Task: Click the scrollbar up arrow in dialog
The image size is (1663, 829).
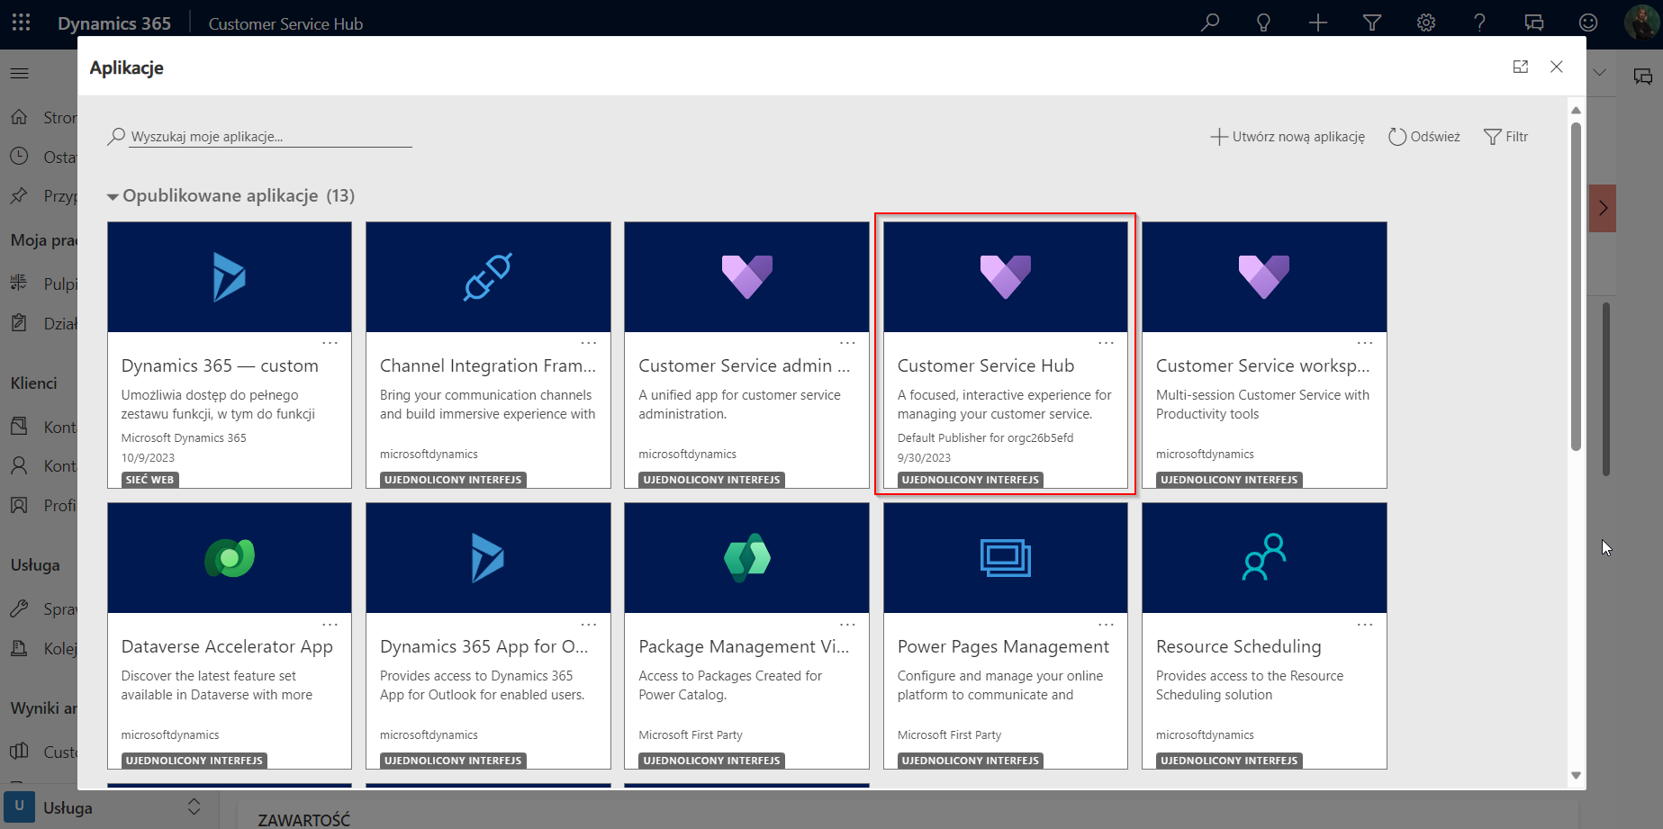Action: 1576,110
